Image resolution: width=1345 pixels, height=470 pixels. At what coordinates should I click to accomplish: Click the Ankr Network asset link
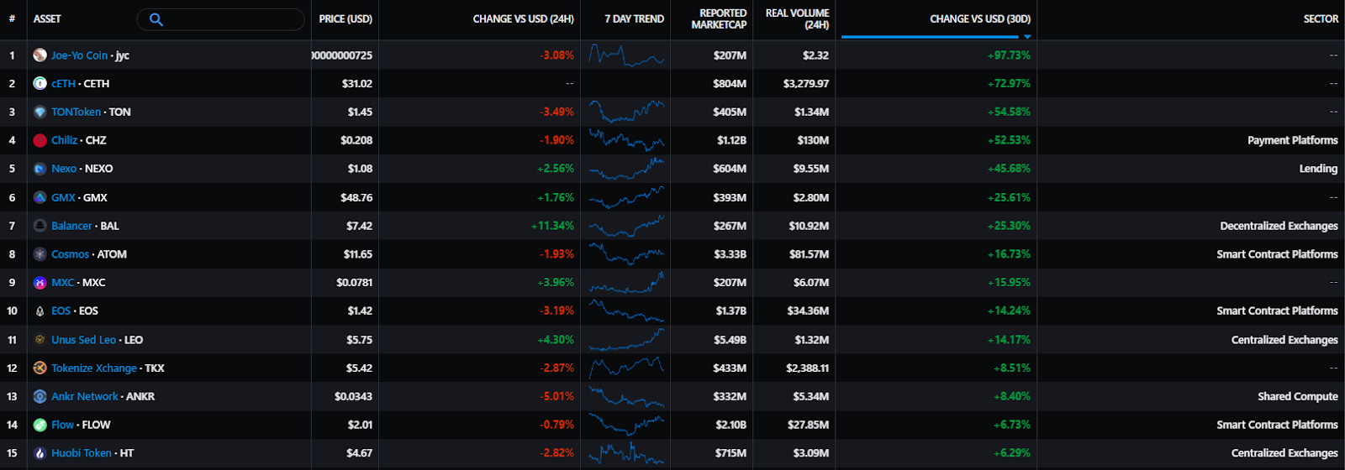point(84,396)
